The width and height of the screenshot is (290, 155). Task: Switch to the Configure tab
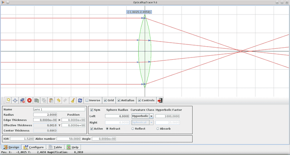[x=34, y=147]
